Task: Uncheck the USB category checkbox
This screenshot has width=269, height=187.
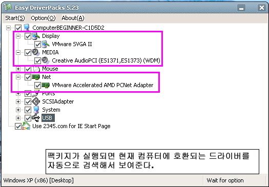Action: click(28, 118)
